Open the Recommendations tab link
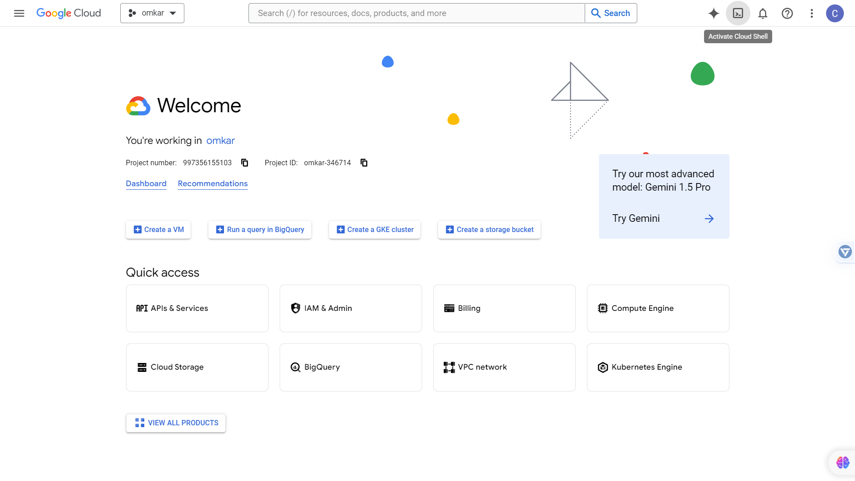This screenshot has height=481, width=855. click(212, 183)
